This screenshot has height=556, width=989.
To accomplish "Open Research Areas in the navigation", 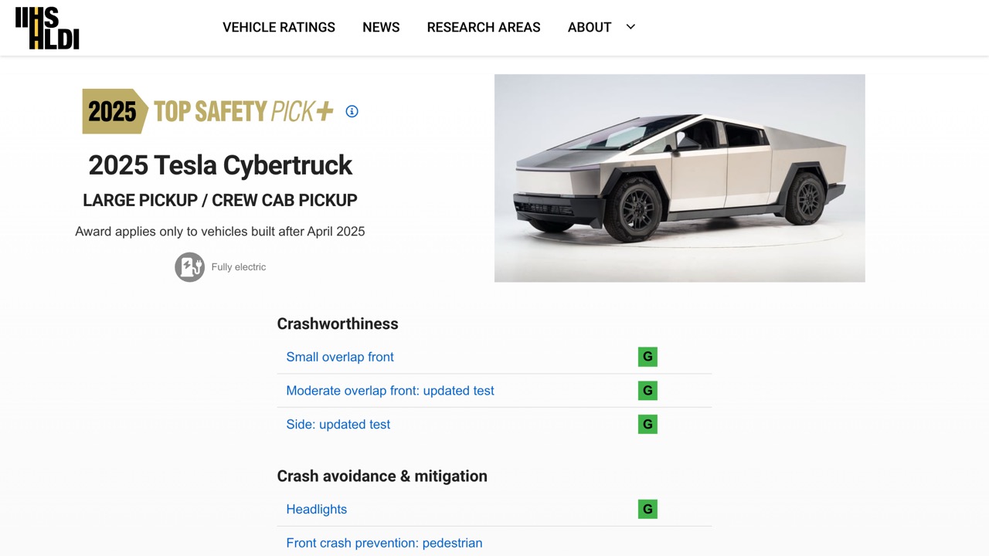I will click(x=484, y=27).
